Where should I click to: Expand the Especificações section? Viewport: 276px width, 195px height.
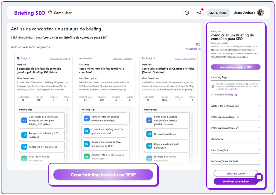click(236, 150)
